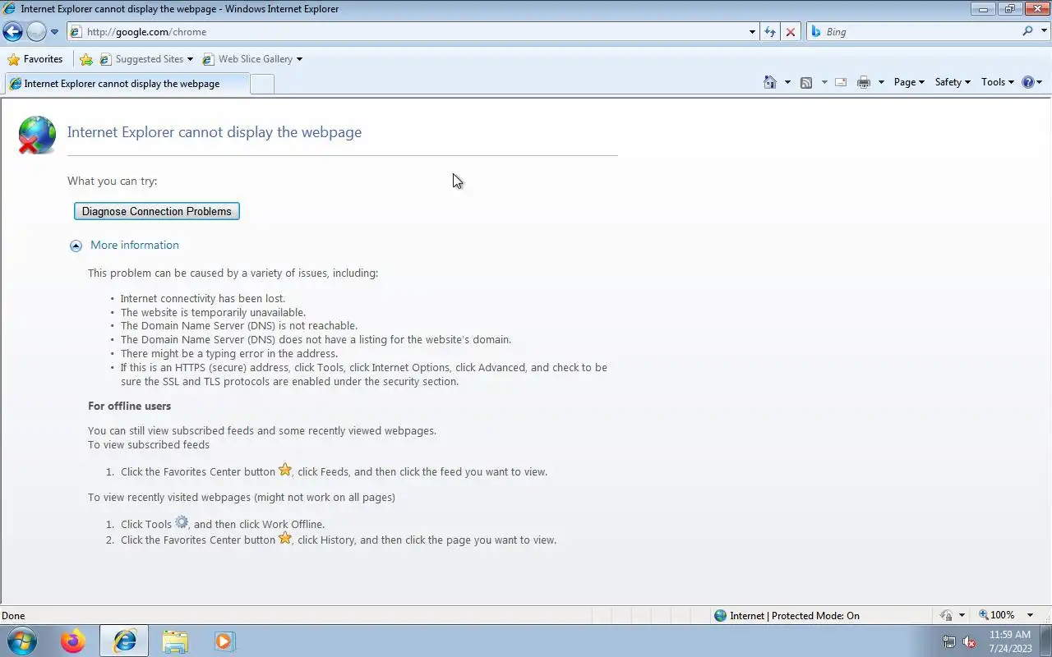Click Internet Protected Mode status zone
This screenshot has width=1052, height=657.
click(787, 615)
